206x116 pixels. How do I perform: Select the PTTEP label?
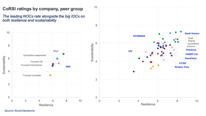183,63
